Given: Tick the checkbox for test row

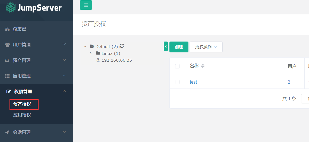Looking at the screenshot, I should [x=177, y=82].
